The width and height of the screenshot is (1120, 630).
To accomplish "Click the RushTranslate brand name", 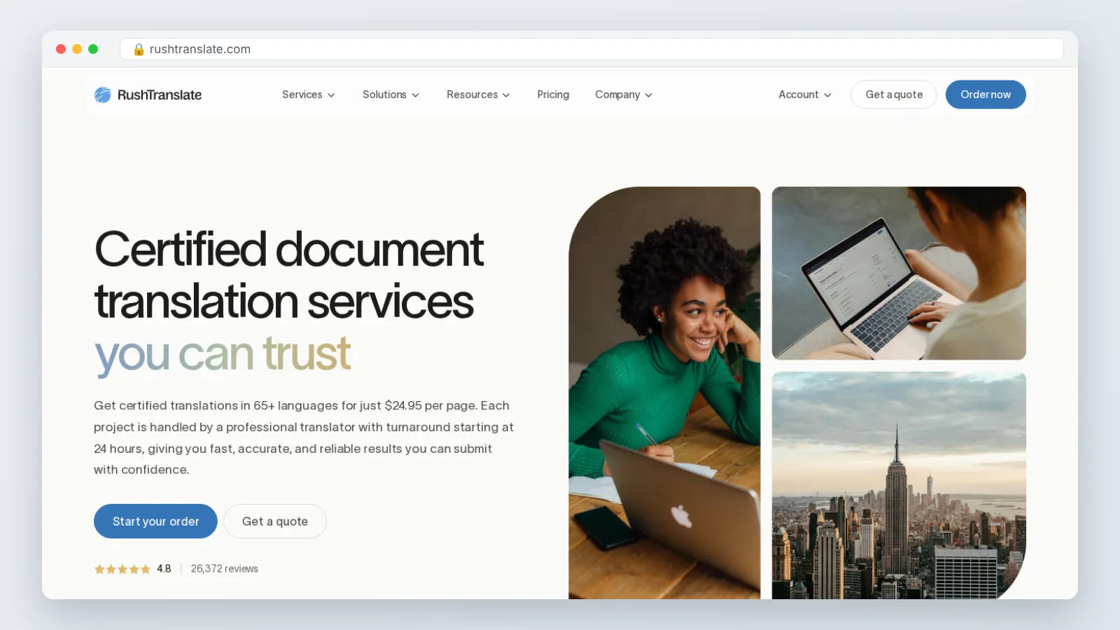I will (160, 95).
